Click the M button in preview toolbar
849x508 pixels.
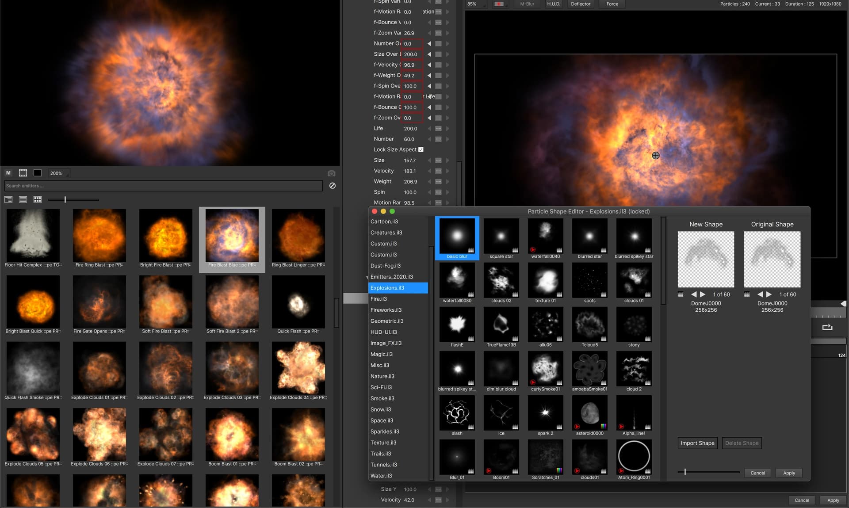[8, 173]
